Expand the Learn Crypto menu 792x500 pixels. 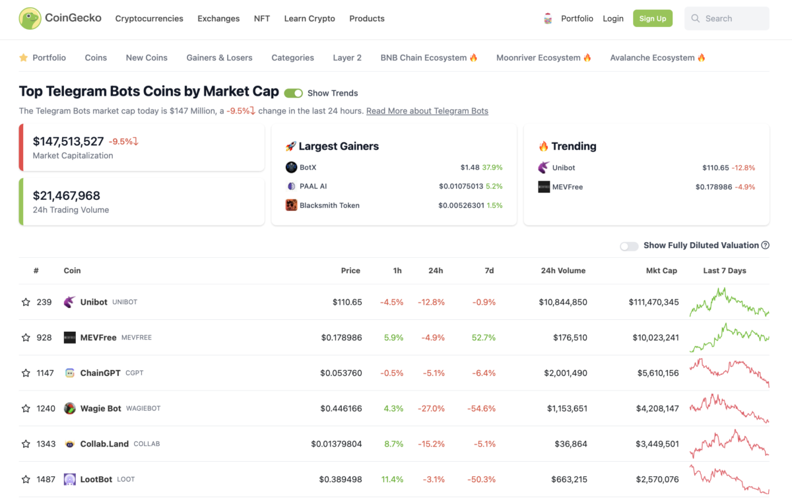pos(310,18)
